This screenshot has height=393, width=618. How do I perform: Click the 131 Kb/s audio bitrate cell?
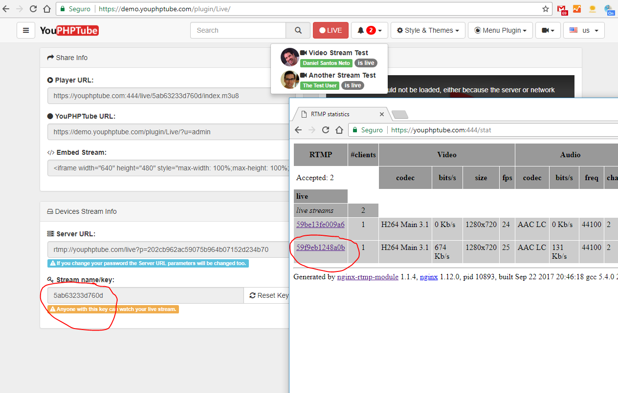pos(564,251)
